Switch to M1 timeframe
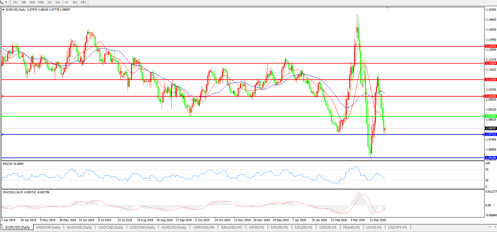This screenshot has height=232, width=497. pos(15,2)
